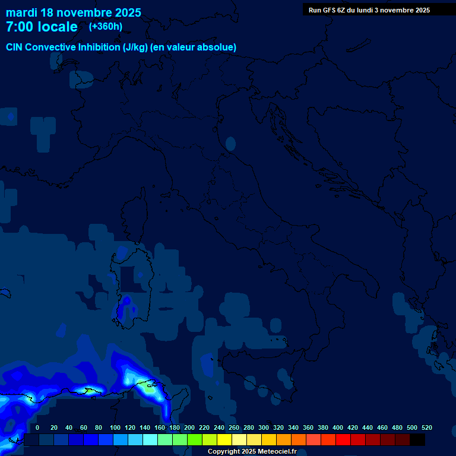Image resolution: width=456 pixels, height=456 pixels.
Task: Click the brightest CIN hotspot near Tunisia coast
Action: tap(148, 389)
